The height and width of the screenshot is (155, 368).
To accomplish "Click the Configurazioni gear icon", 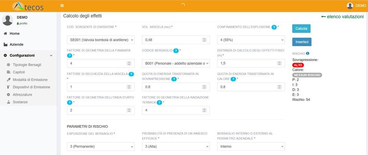I will click(x=5, y=55).
